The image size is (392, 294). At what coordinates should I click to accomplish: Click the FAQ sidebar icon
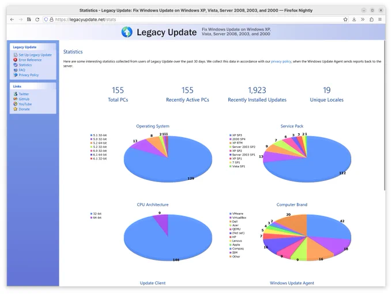tap(15, 70)
